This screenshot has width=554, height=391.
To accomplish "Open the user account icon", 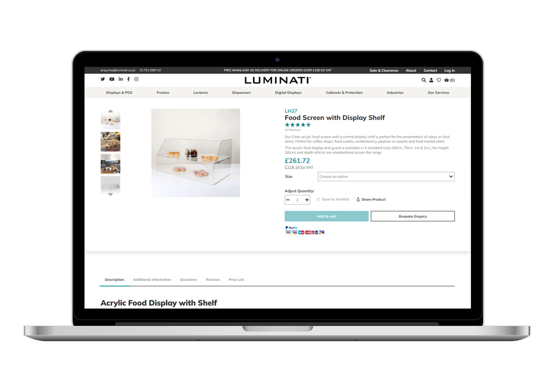I will pos(431,80).
